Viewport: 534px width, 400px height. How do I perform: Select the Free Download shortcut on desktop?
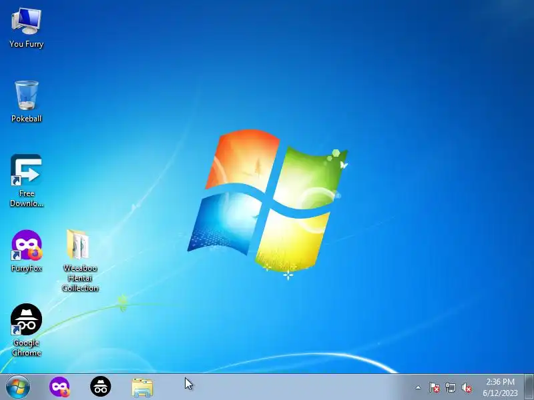coord(26,181)
